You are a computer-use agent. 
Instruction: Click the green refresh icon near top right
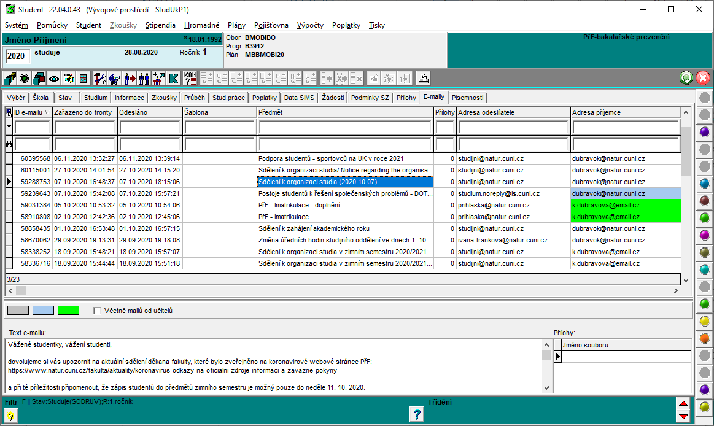click(686, 78)
